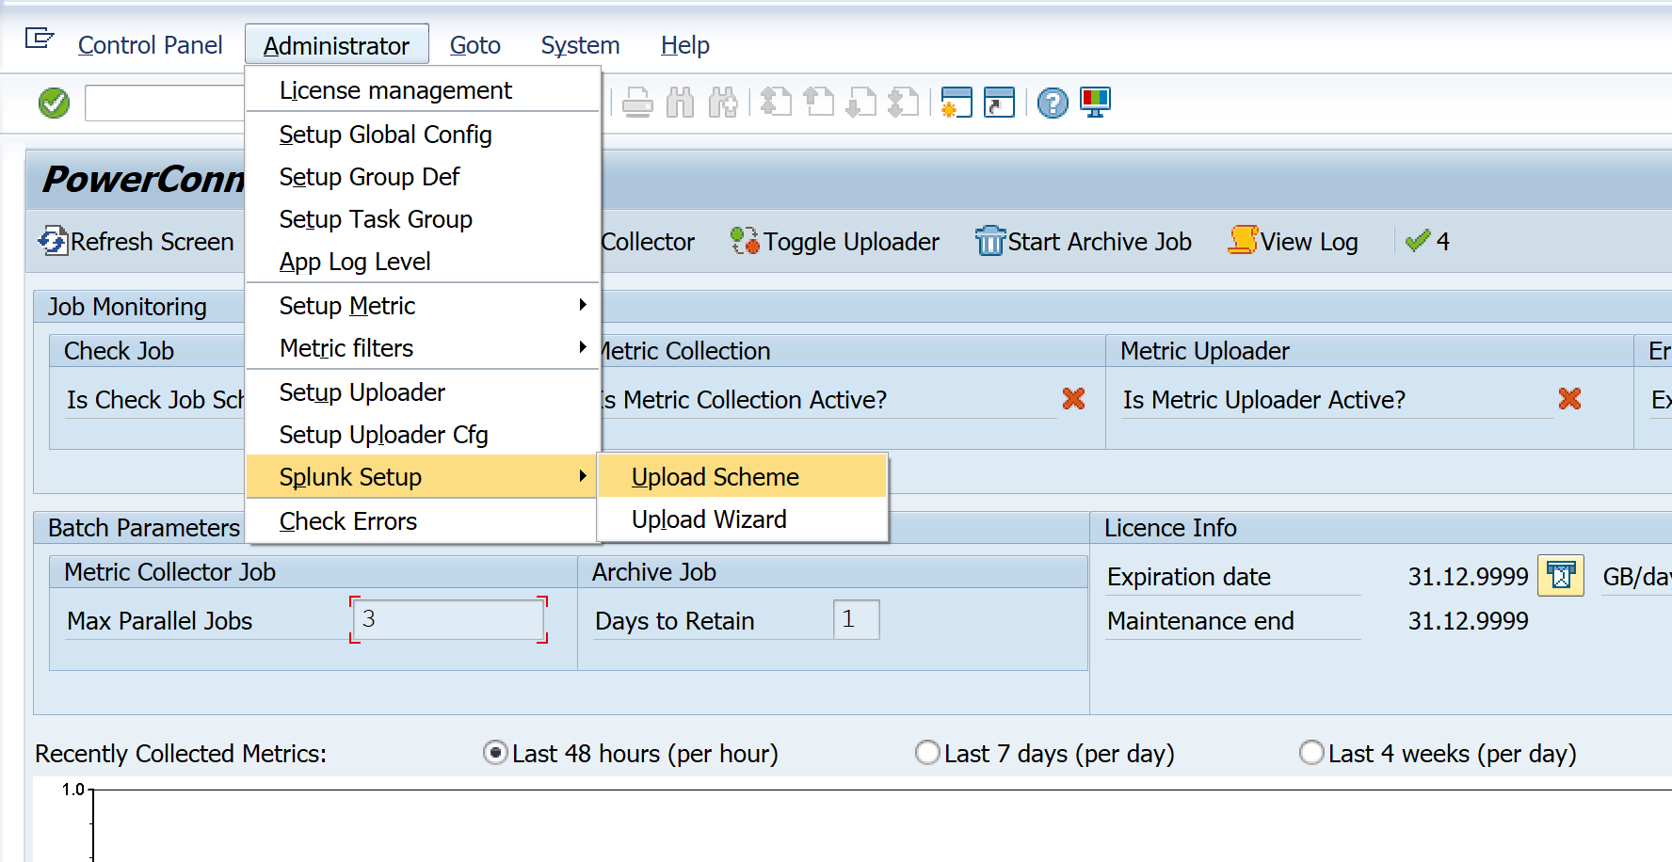Expand the Splunk Setup submenu arrow
This screenshot has width=1672, height=862.
pyautogui.click(x=583, y=476)
